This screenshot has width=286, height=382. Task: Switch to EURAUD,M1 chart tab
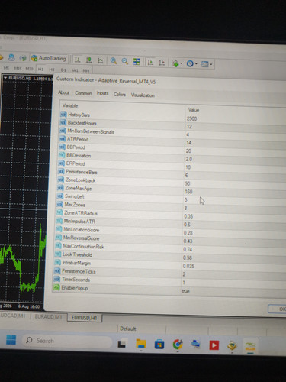(x=49, y=316)
